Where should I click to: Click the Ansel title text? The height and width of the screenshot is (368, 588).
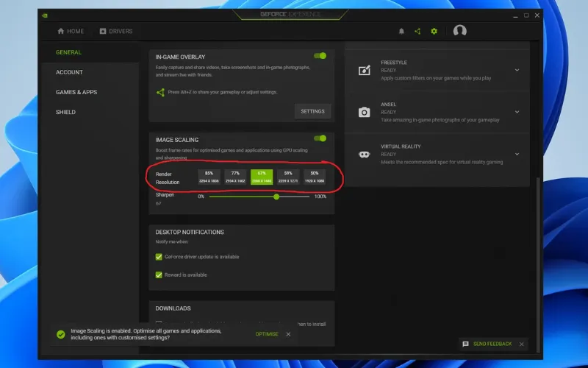pyautogui.click(x=388, y=105)
